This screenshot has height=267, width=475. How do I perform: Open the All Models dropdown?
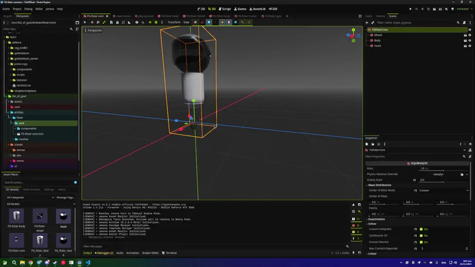click(41, 204)
